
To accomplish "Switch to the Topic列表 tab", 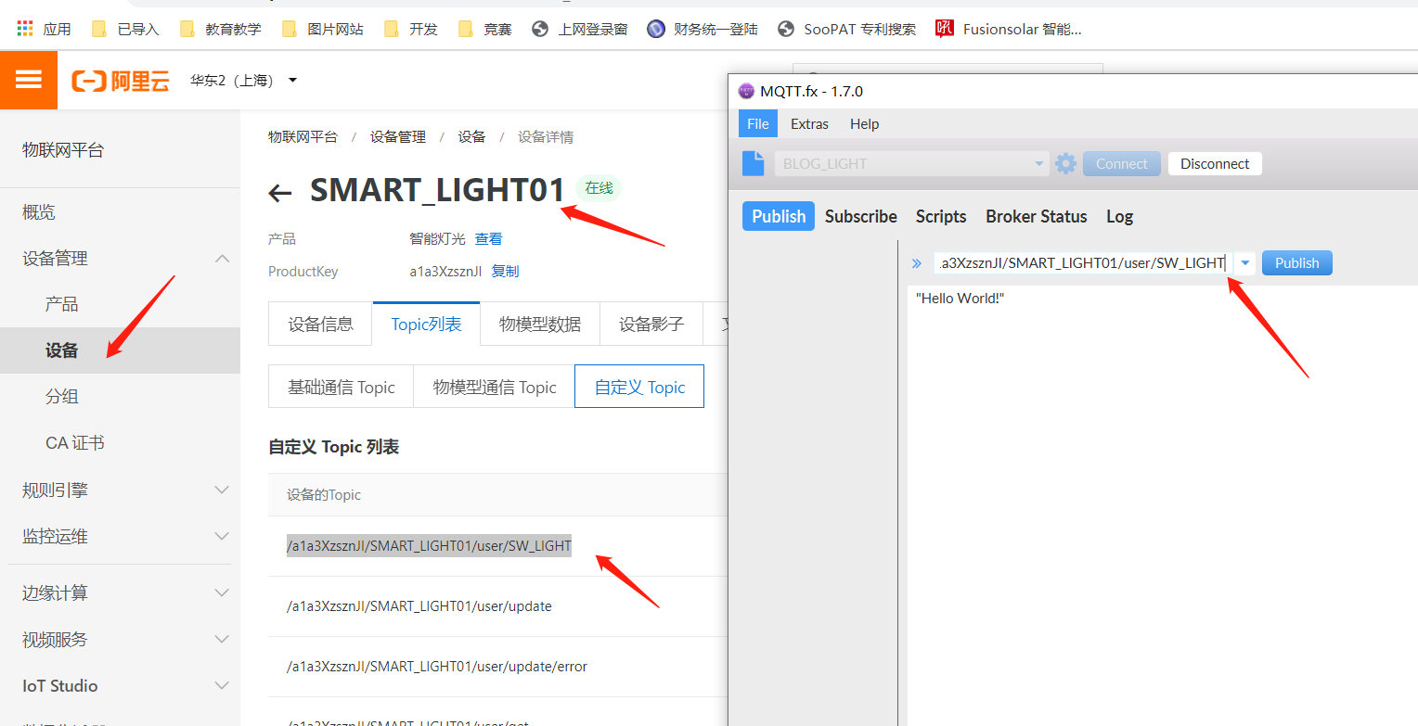I will (x=426, y=324).
